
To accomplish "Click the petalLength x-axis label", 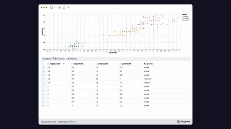I will [113, 53].
